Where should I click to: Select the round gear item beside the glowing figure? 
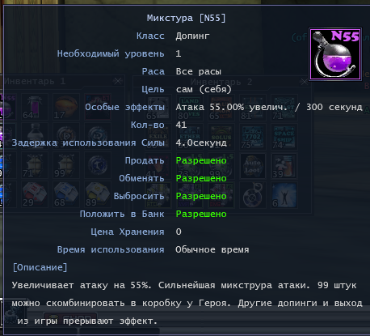pyautogui.click(x=252, y=195)
